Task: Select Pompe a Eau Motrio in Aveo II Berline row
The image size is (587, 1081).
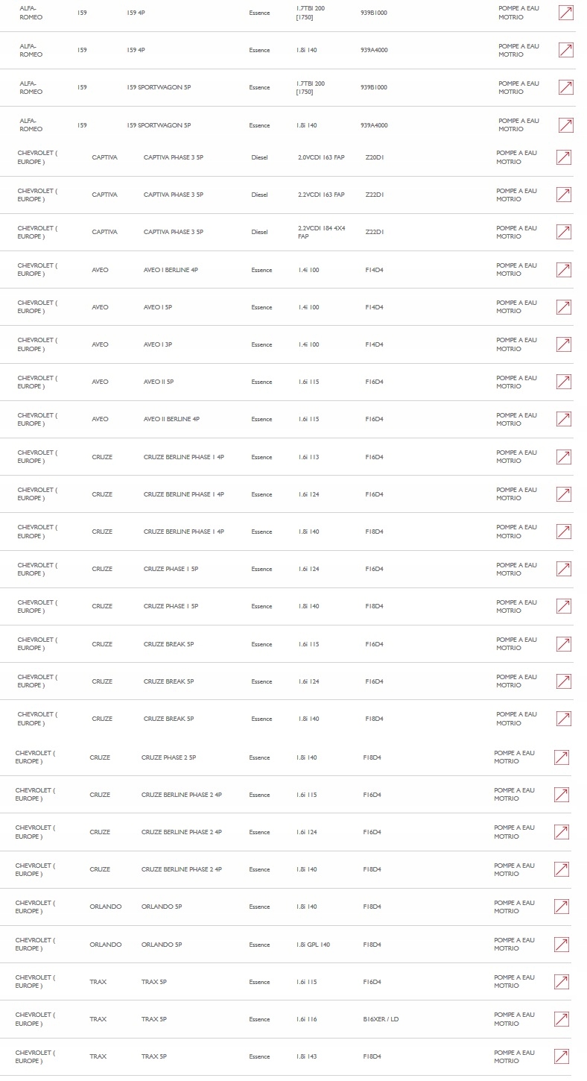Action: (x=517, y=419)
